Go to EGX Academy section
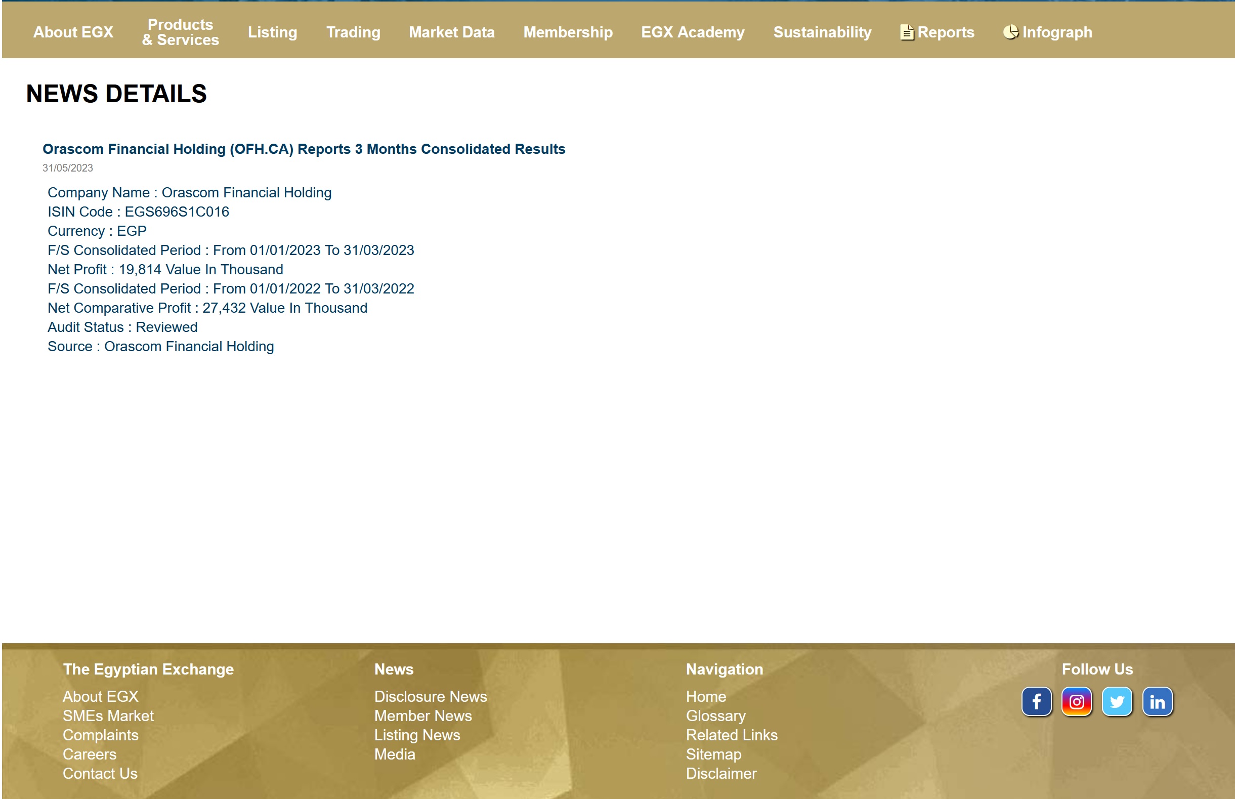 [x=693, y=32]
